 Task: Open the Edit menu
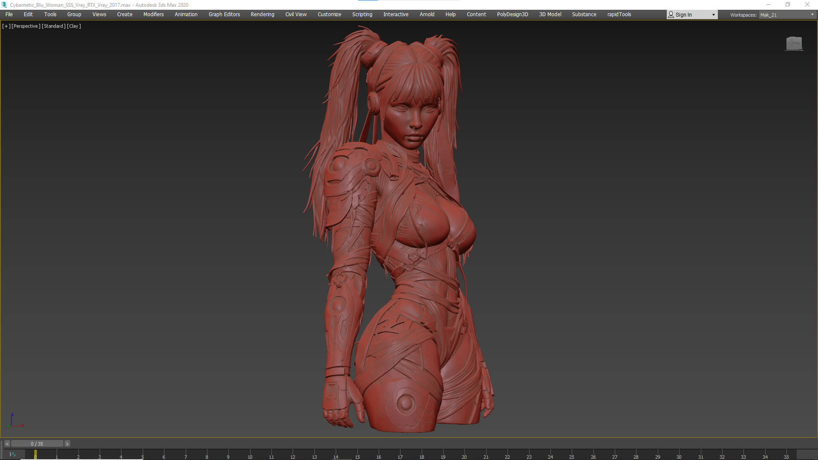[28, 14]
